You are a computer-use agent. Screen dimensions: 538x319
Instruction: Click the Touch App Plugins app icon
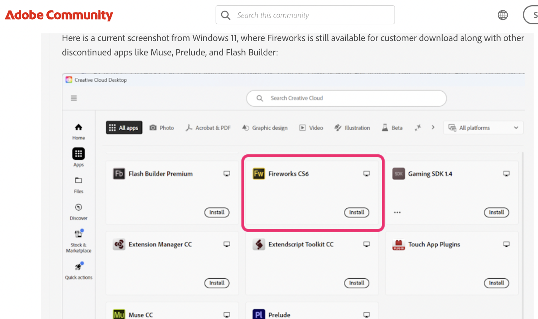pyautogui.click(x=399, y=244)
